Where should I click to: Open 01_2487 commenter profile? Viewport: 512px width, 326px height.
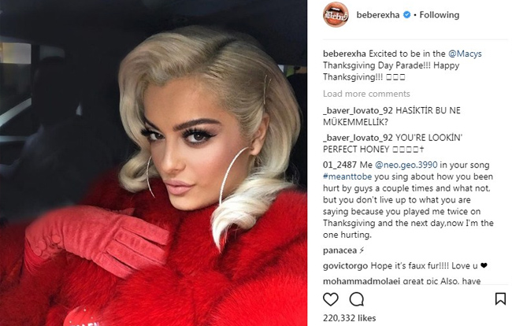pyautogui.click(x=339, y=165)
